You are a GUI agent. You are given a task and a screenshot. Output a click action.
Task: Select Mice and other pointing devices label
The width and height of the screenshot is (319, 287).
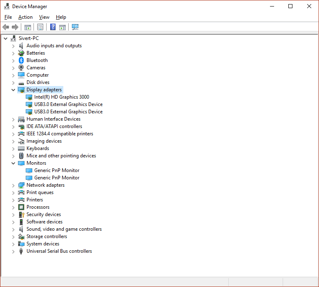pos(61,156)
